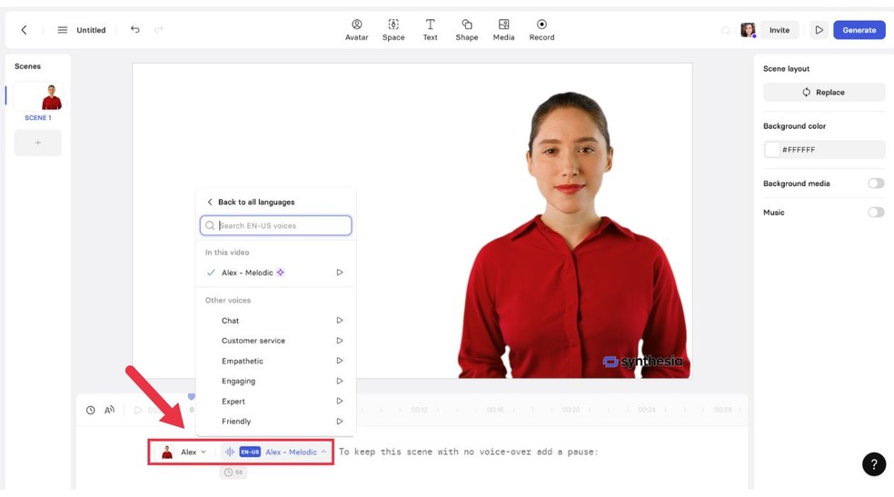Open the help question mark
Image resolution: width=894 pixels, height=497 pixels.
click(x=873, y=464)
